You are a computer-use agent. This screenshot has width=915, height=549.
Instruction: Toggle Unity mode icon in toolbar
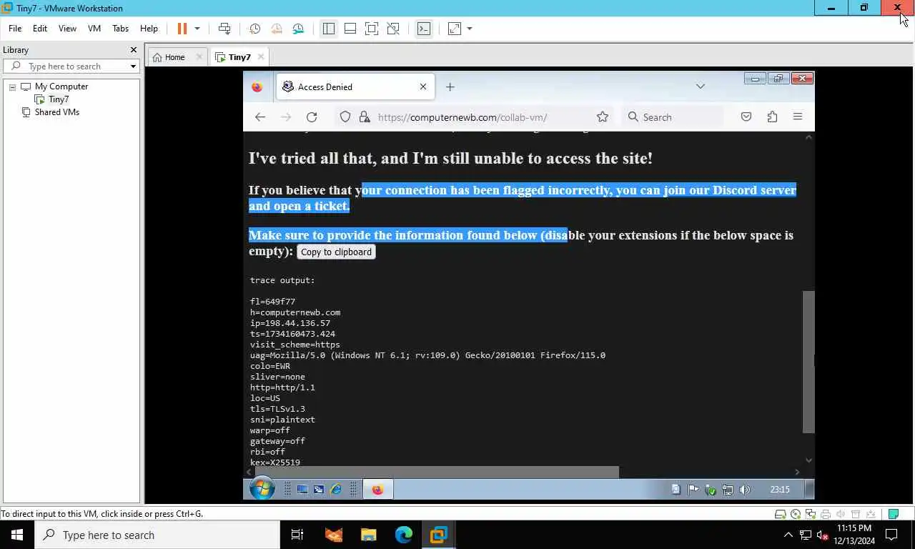tap(393, 29)
